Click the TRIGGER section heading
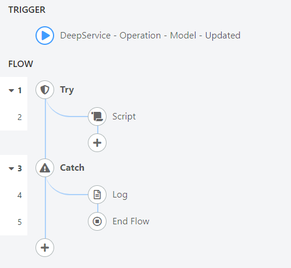Image resolution: width=291 pixels, height=268 pixels. click(27, 10)
